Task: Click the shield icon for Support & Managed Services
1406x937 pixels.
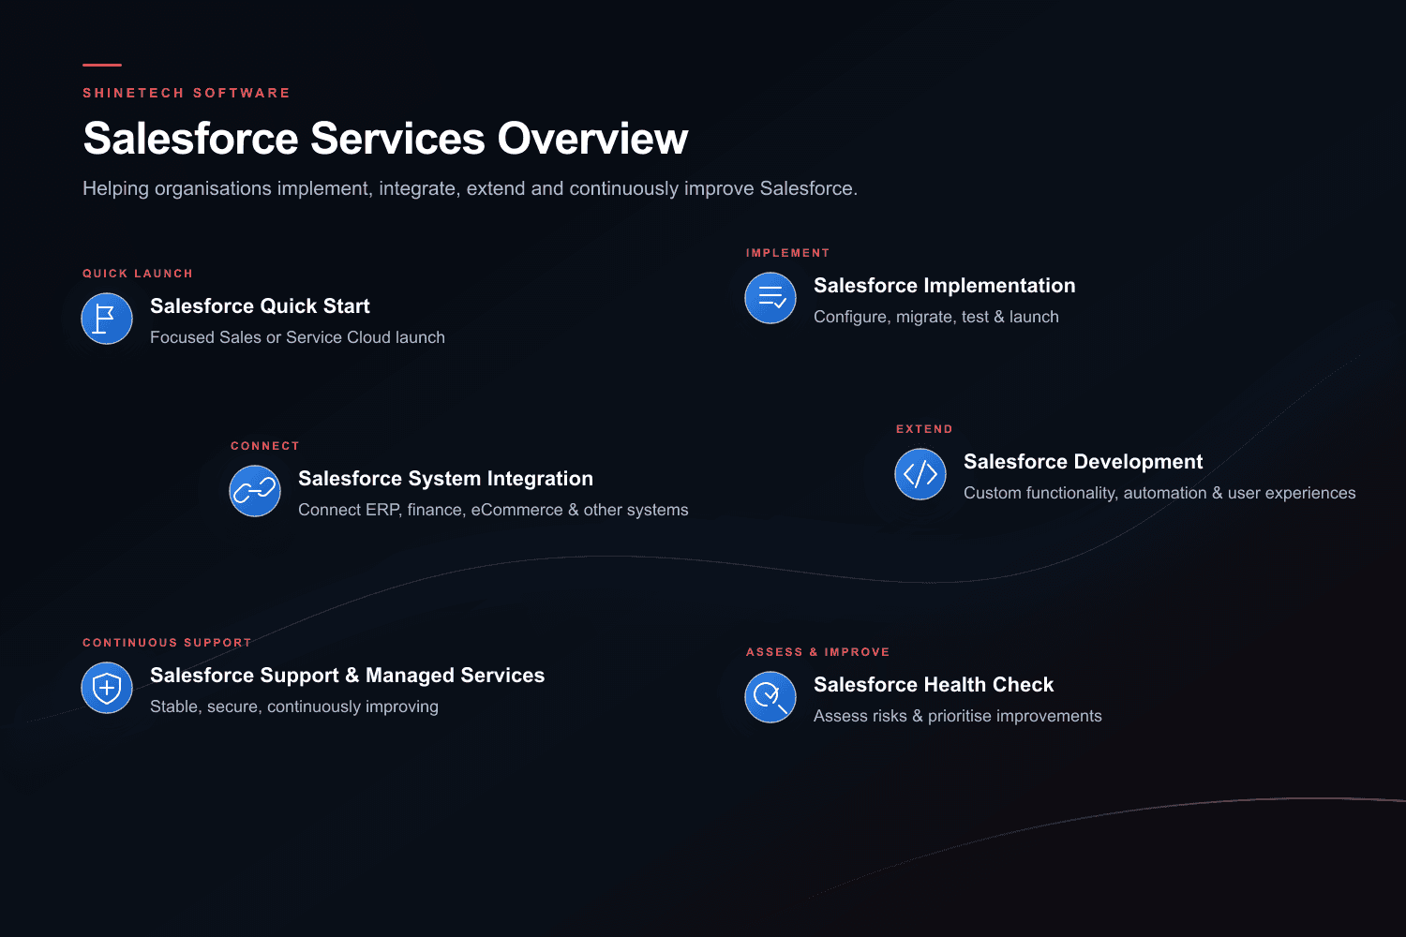Action: 107,688
